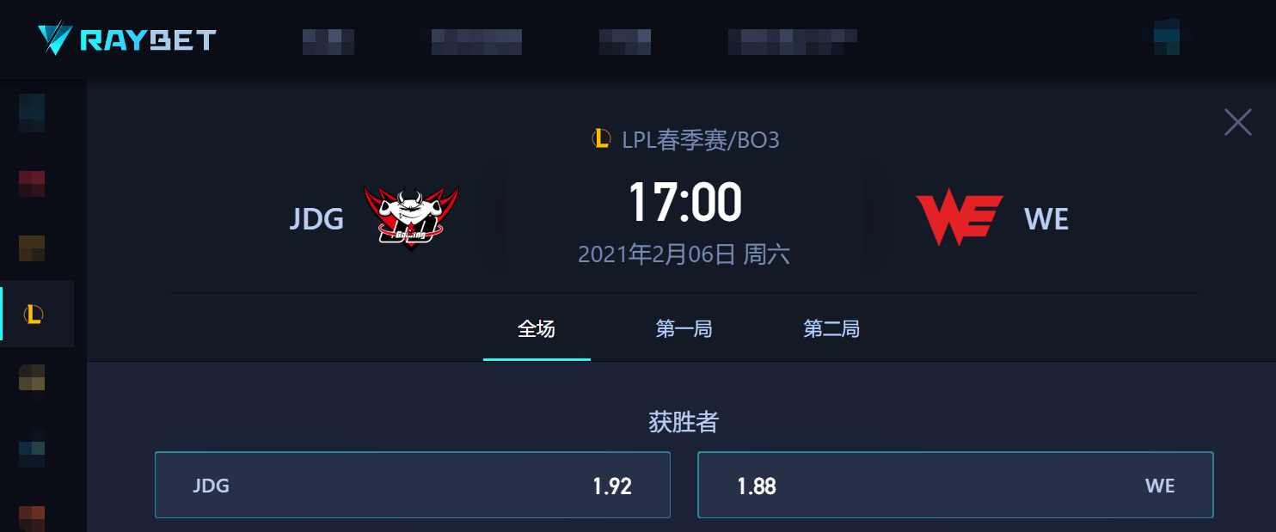Click the LPL league icon beside the title
This screenshot has width=1276, height=532.
click(602, 138)
